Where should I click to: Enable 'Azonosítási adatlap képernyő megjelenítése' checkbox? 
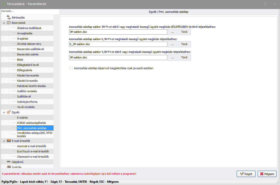(71, 68)
